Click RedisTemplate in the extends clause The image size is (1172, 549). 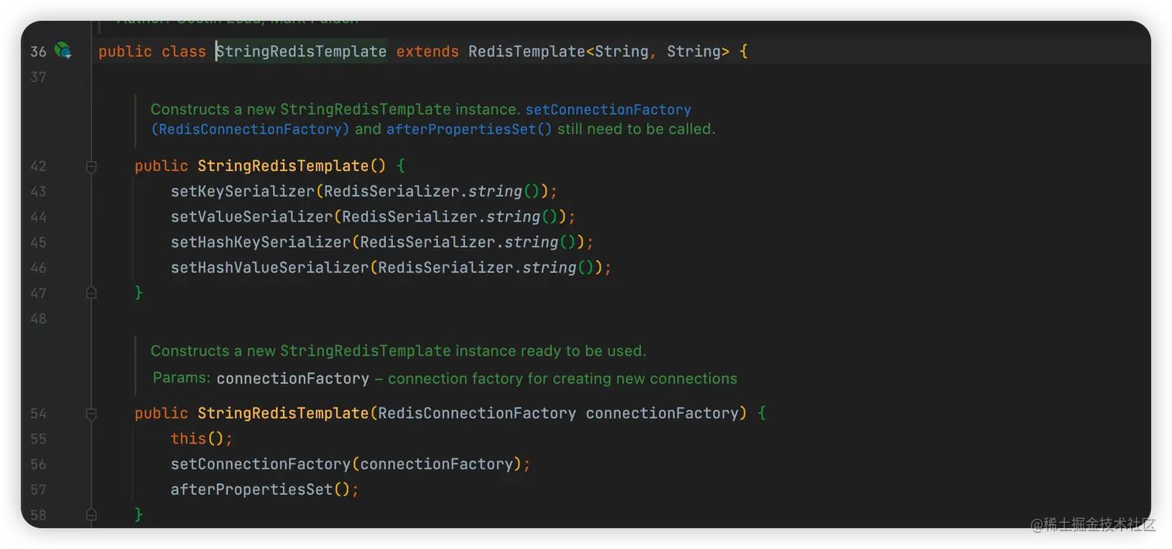click(526, 52)
